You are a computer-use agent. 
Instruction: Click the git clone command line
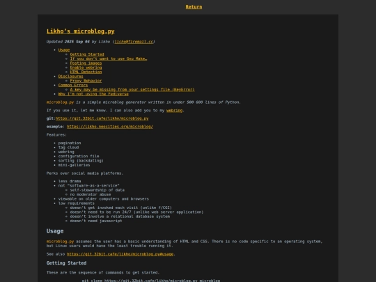(151, 281)
